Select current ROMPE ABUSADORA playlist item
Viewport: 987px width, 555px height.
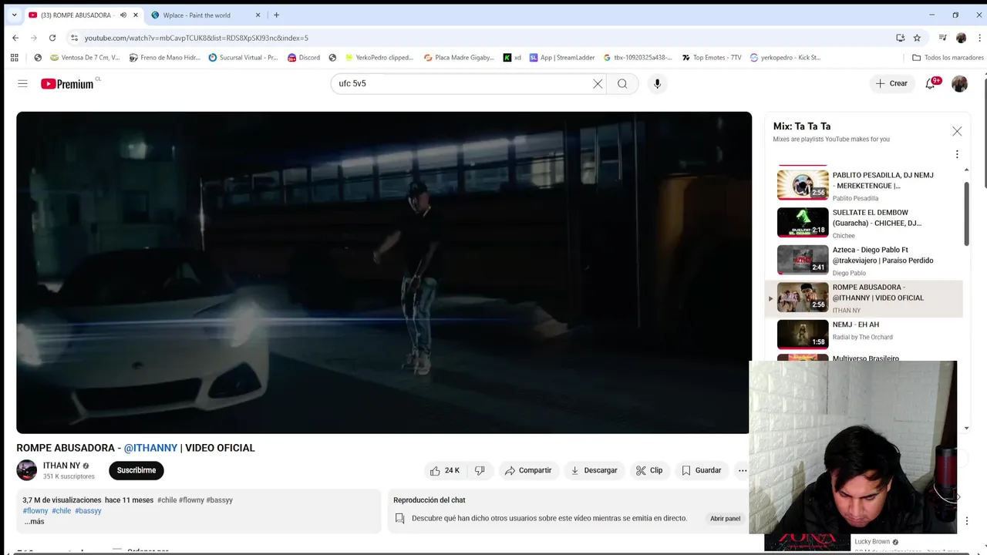[x=864, y=298]
